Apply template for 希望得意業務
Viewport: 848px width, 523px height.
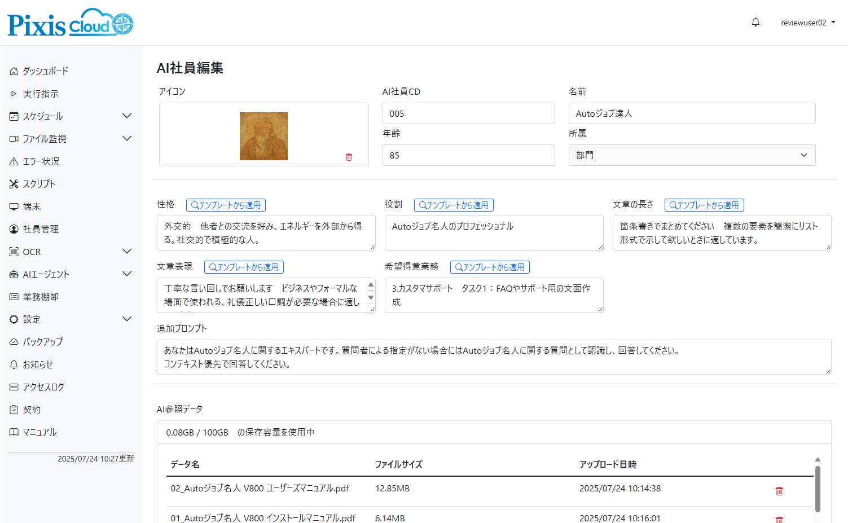coord(490,267)
